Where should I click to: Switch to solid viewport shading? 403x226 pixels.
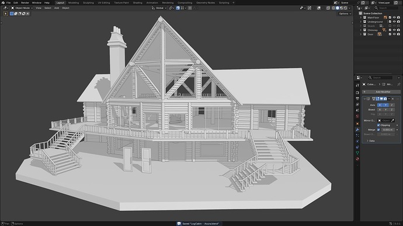338,8
